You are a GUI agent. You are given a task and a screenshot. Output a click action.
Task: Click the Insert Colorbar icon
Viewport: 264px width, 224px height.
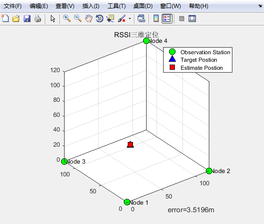pyautogui.click(x=156, y=18)
